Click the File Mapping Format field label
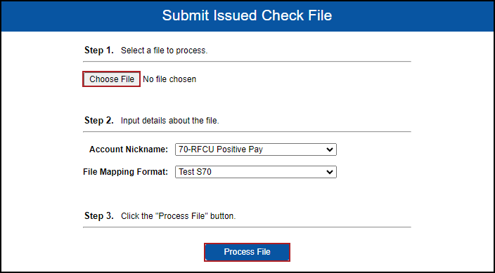 pos(125,172)
